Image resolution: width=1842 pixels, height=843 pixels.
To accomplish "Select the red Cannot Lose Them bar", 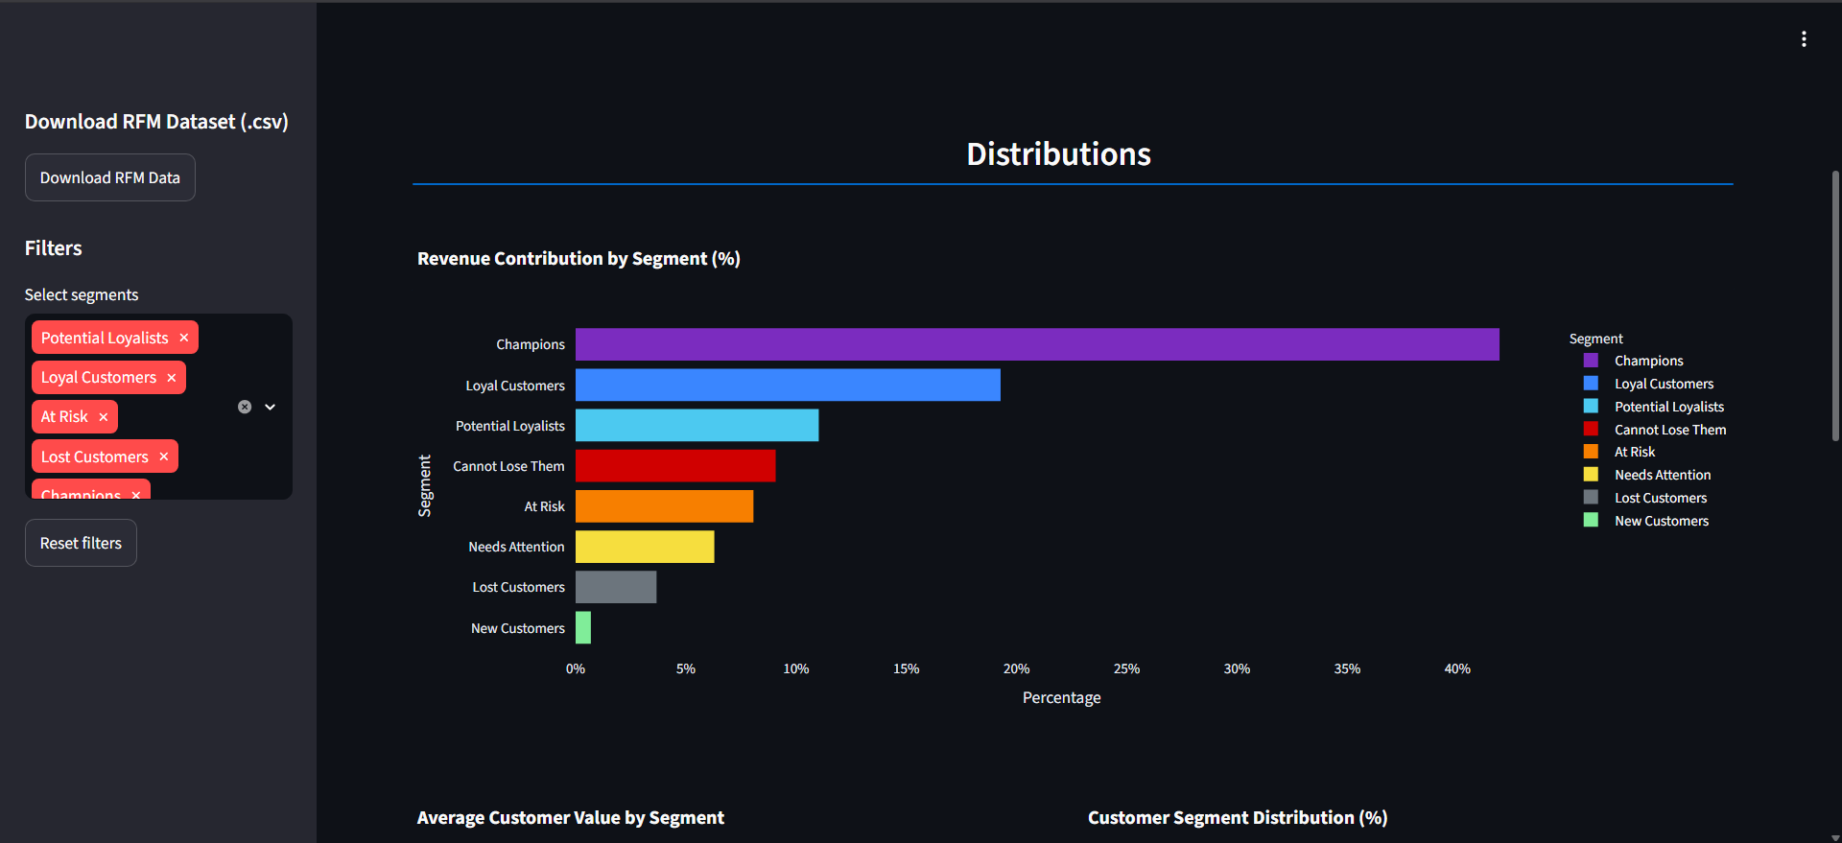I will click(x=675, y=466).
